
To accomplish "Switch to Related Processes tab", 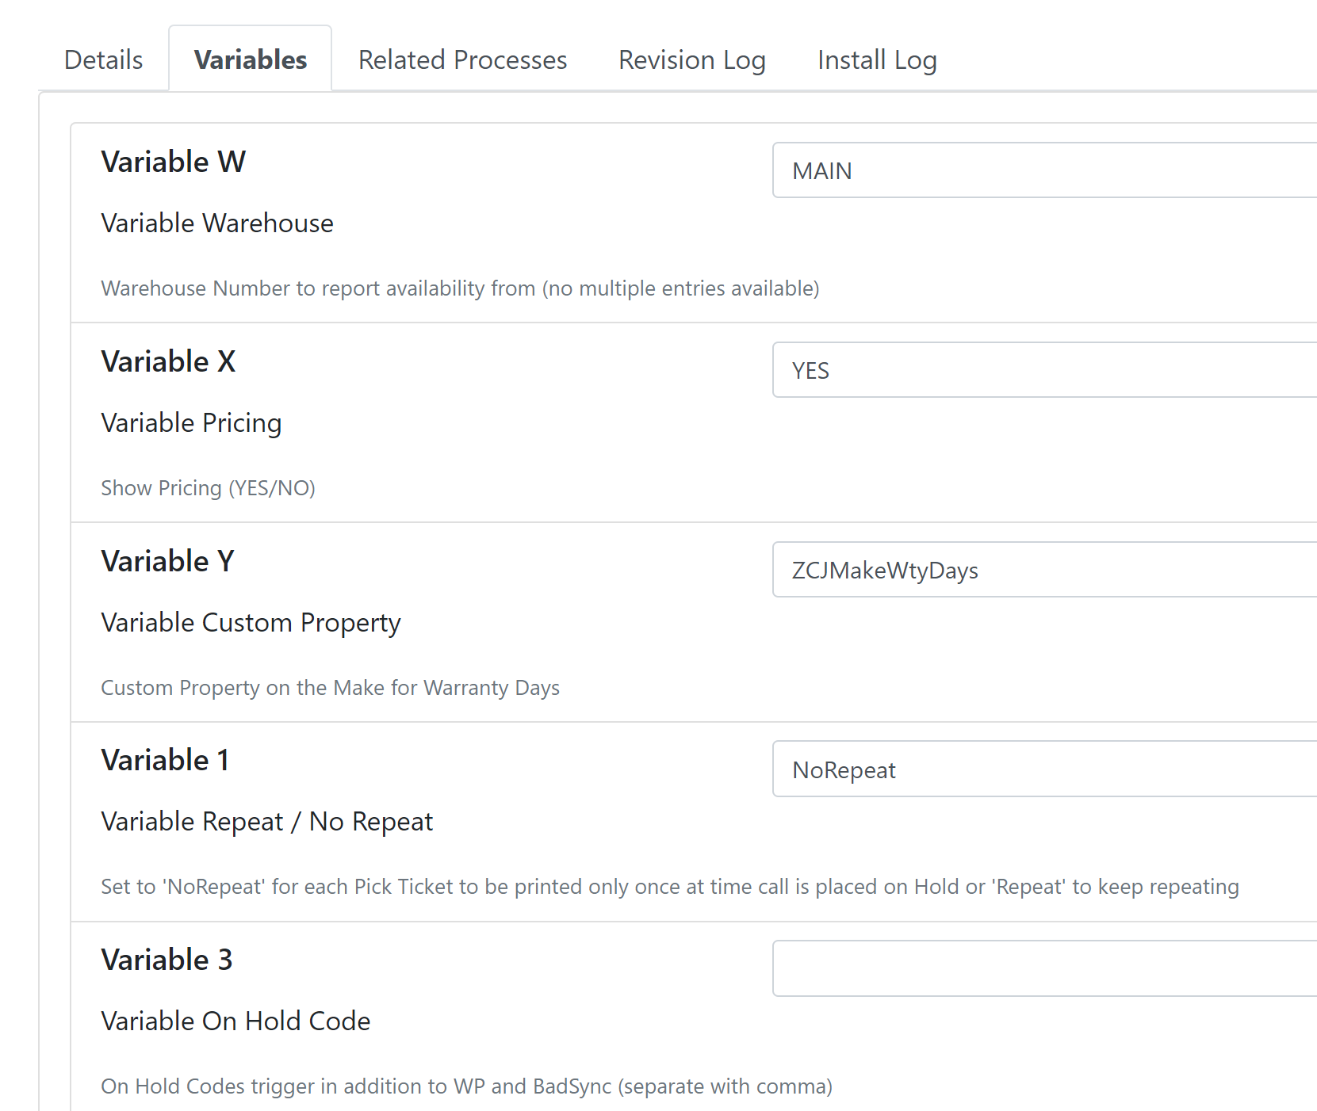I will (462, 59).
